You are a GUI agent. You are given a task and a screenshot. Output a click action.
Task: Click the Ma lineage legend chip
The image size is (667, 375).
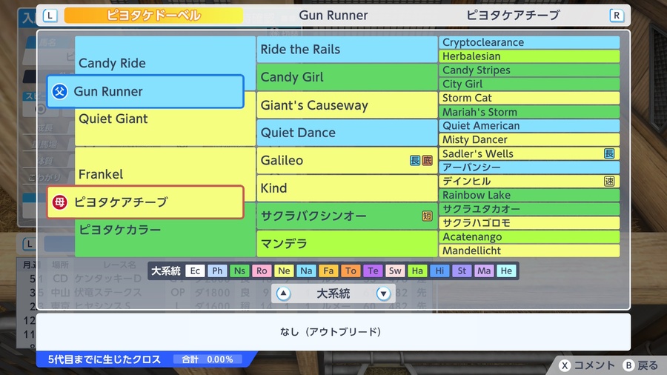484,271
